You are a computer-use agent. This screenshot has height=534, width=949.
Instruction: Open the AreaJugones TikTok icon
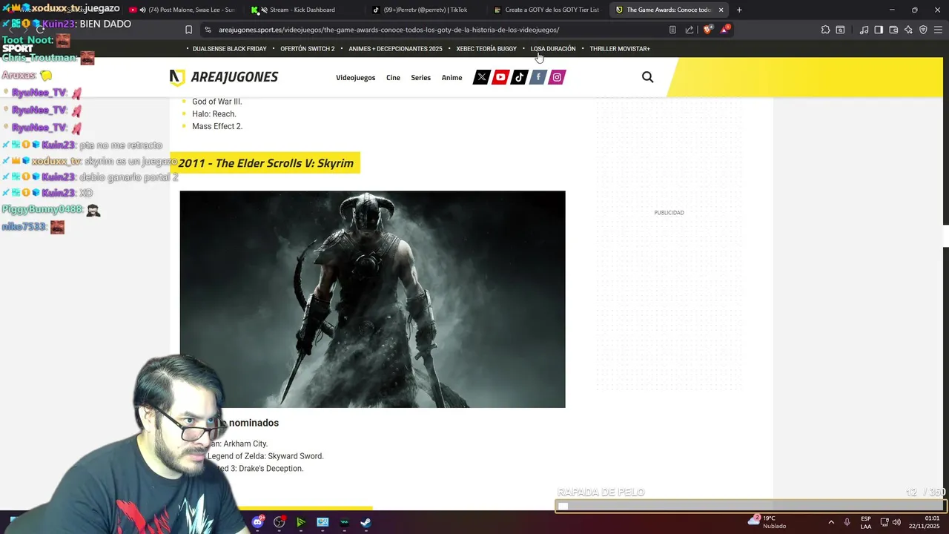click(x=520, y=77)
